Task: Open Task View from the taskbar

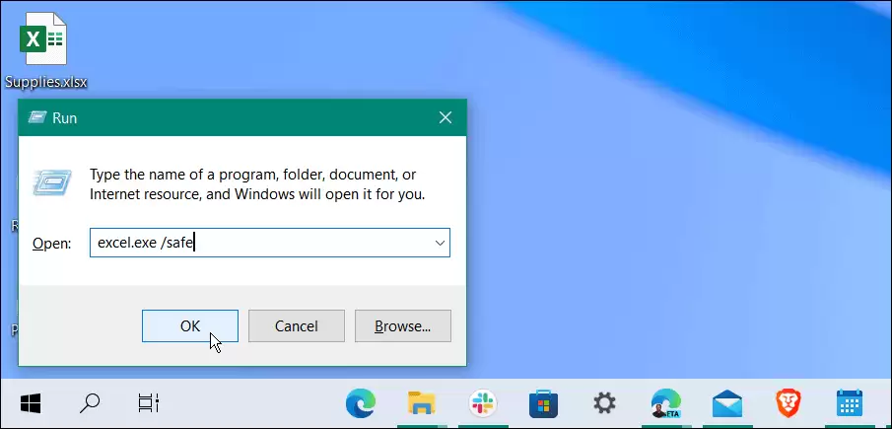Action: [x=148, y=403]
